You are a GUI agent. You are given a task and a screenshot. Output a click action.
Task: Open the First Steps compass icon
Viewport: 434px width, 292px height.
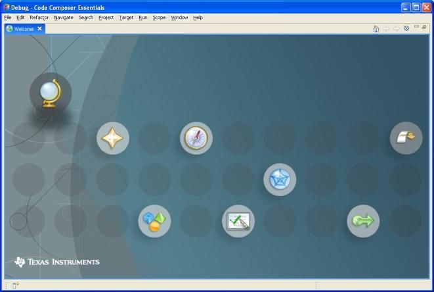pos(196,138)
